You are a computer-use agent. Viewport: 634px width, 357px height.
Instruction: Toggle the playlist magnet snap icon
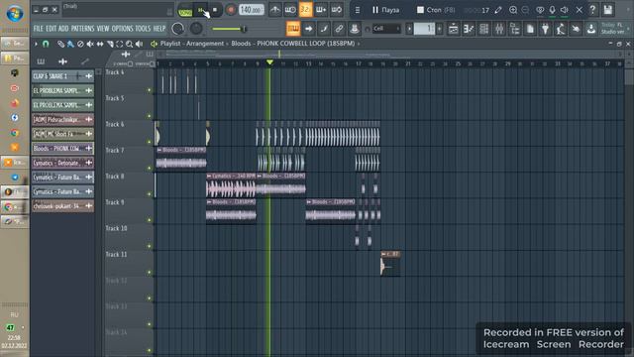coord(46,44)
